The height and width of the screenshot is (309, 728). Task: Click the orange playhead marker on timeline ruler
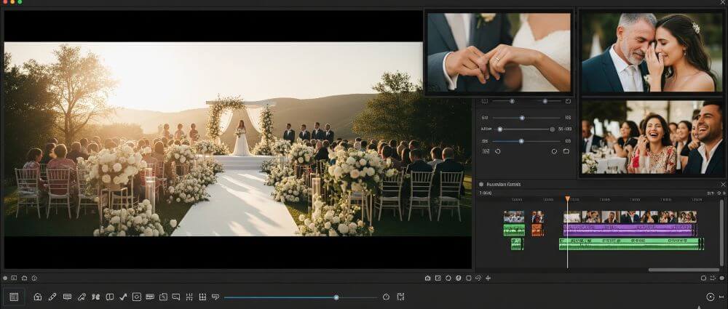pos(567,198)
